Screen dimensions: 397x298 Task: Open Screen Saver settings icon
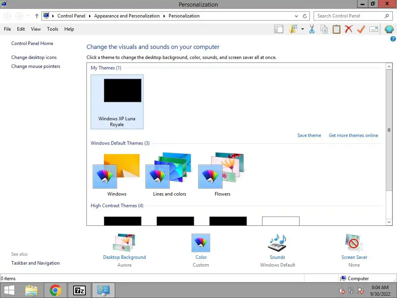[x=354, y=243]
